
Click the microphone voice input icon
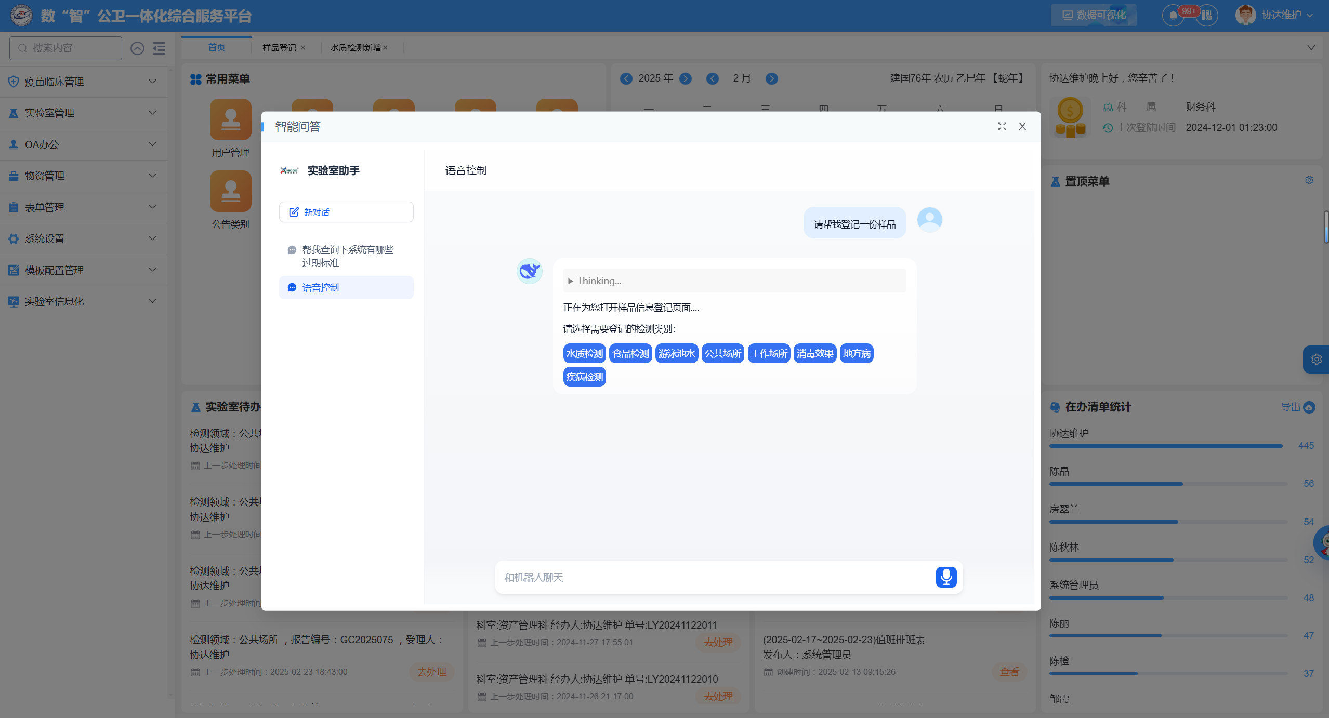pos(946,577)
